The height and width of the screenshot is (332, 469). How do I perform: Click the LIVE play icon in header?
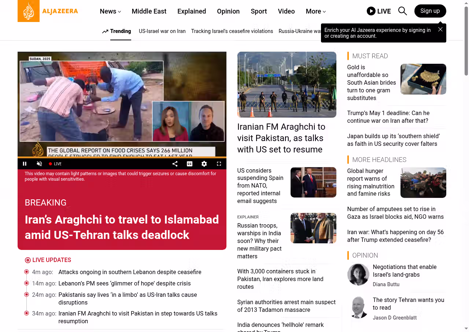coord(371,11)
